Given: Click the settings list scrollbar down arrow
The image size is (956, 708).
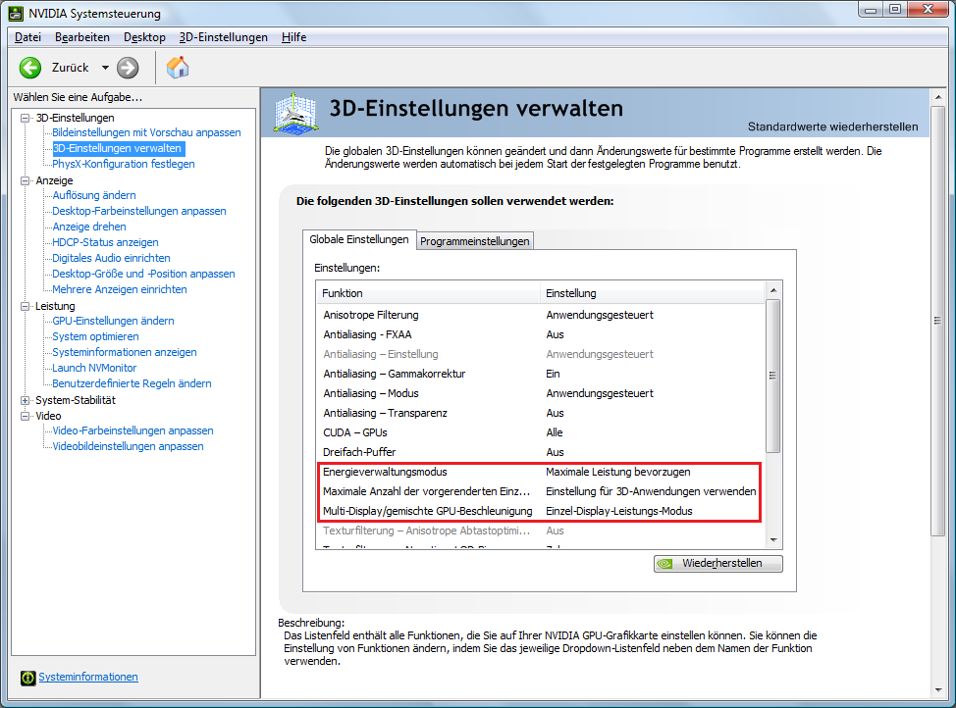Looking at the screenshot, I should [x=773, y=540].
